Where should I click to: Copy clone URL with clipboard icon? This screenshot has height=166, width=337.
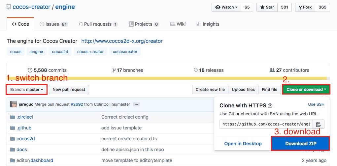tap(318, 124)
